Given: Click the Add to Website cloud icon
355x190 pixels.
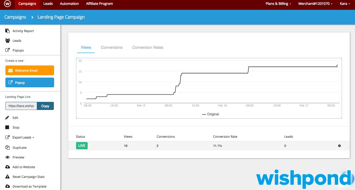Looking at the screenshot, I should (8, 167).
